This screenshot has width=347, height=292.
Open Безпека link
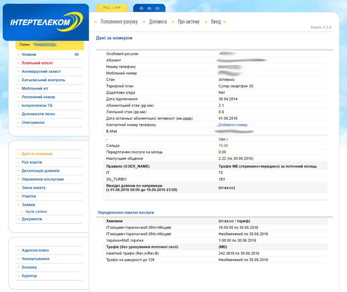point(29,267)
